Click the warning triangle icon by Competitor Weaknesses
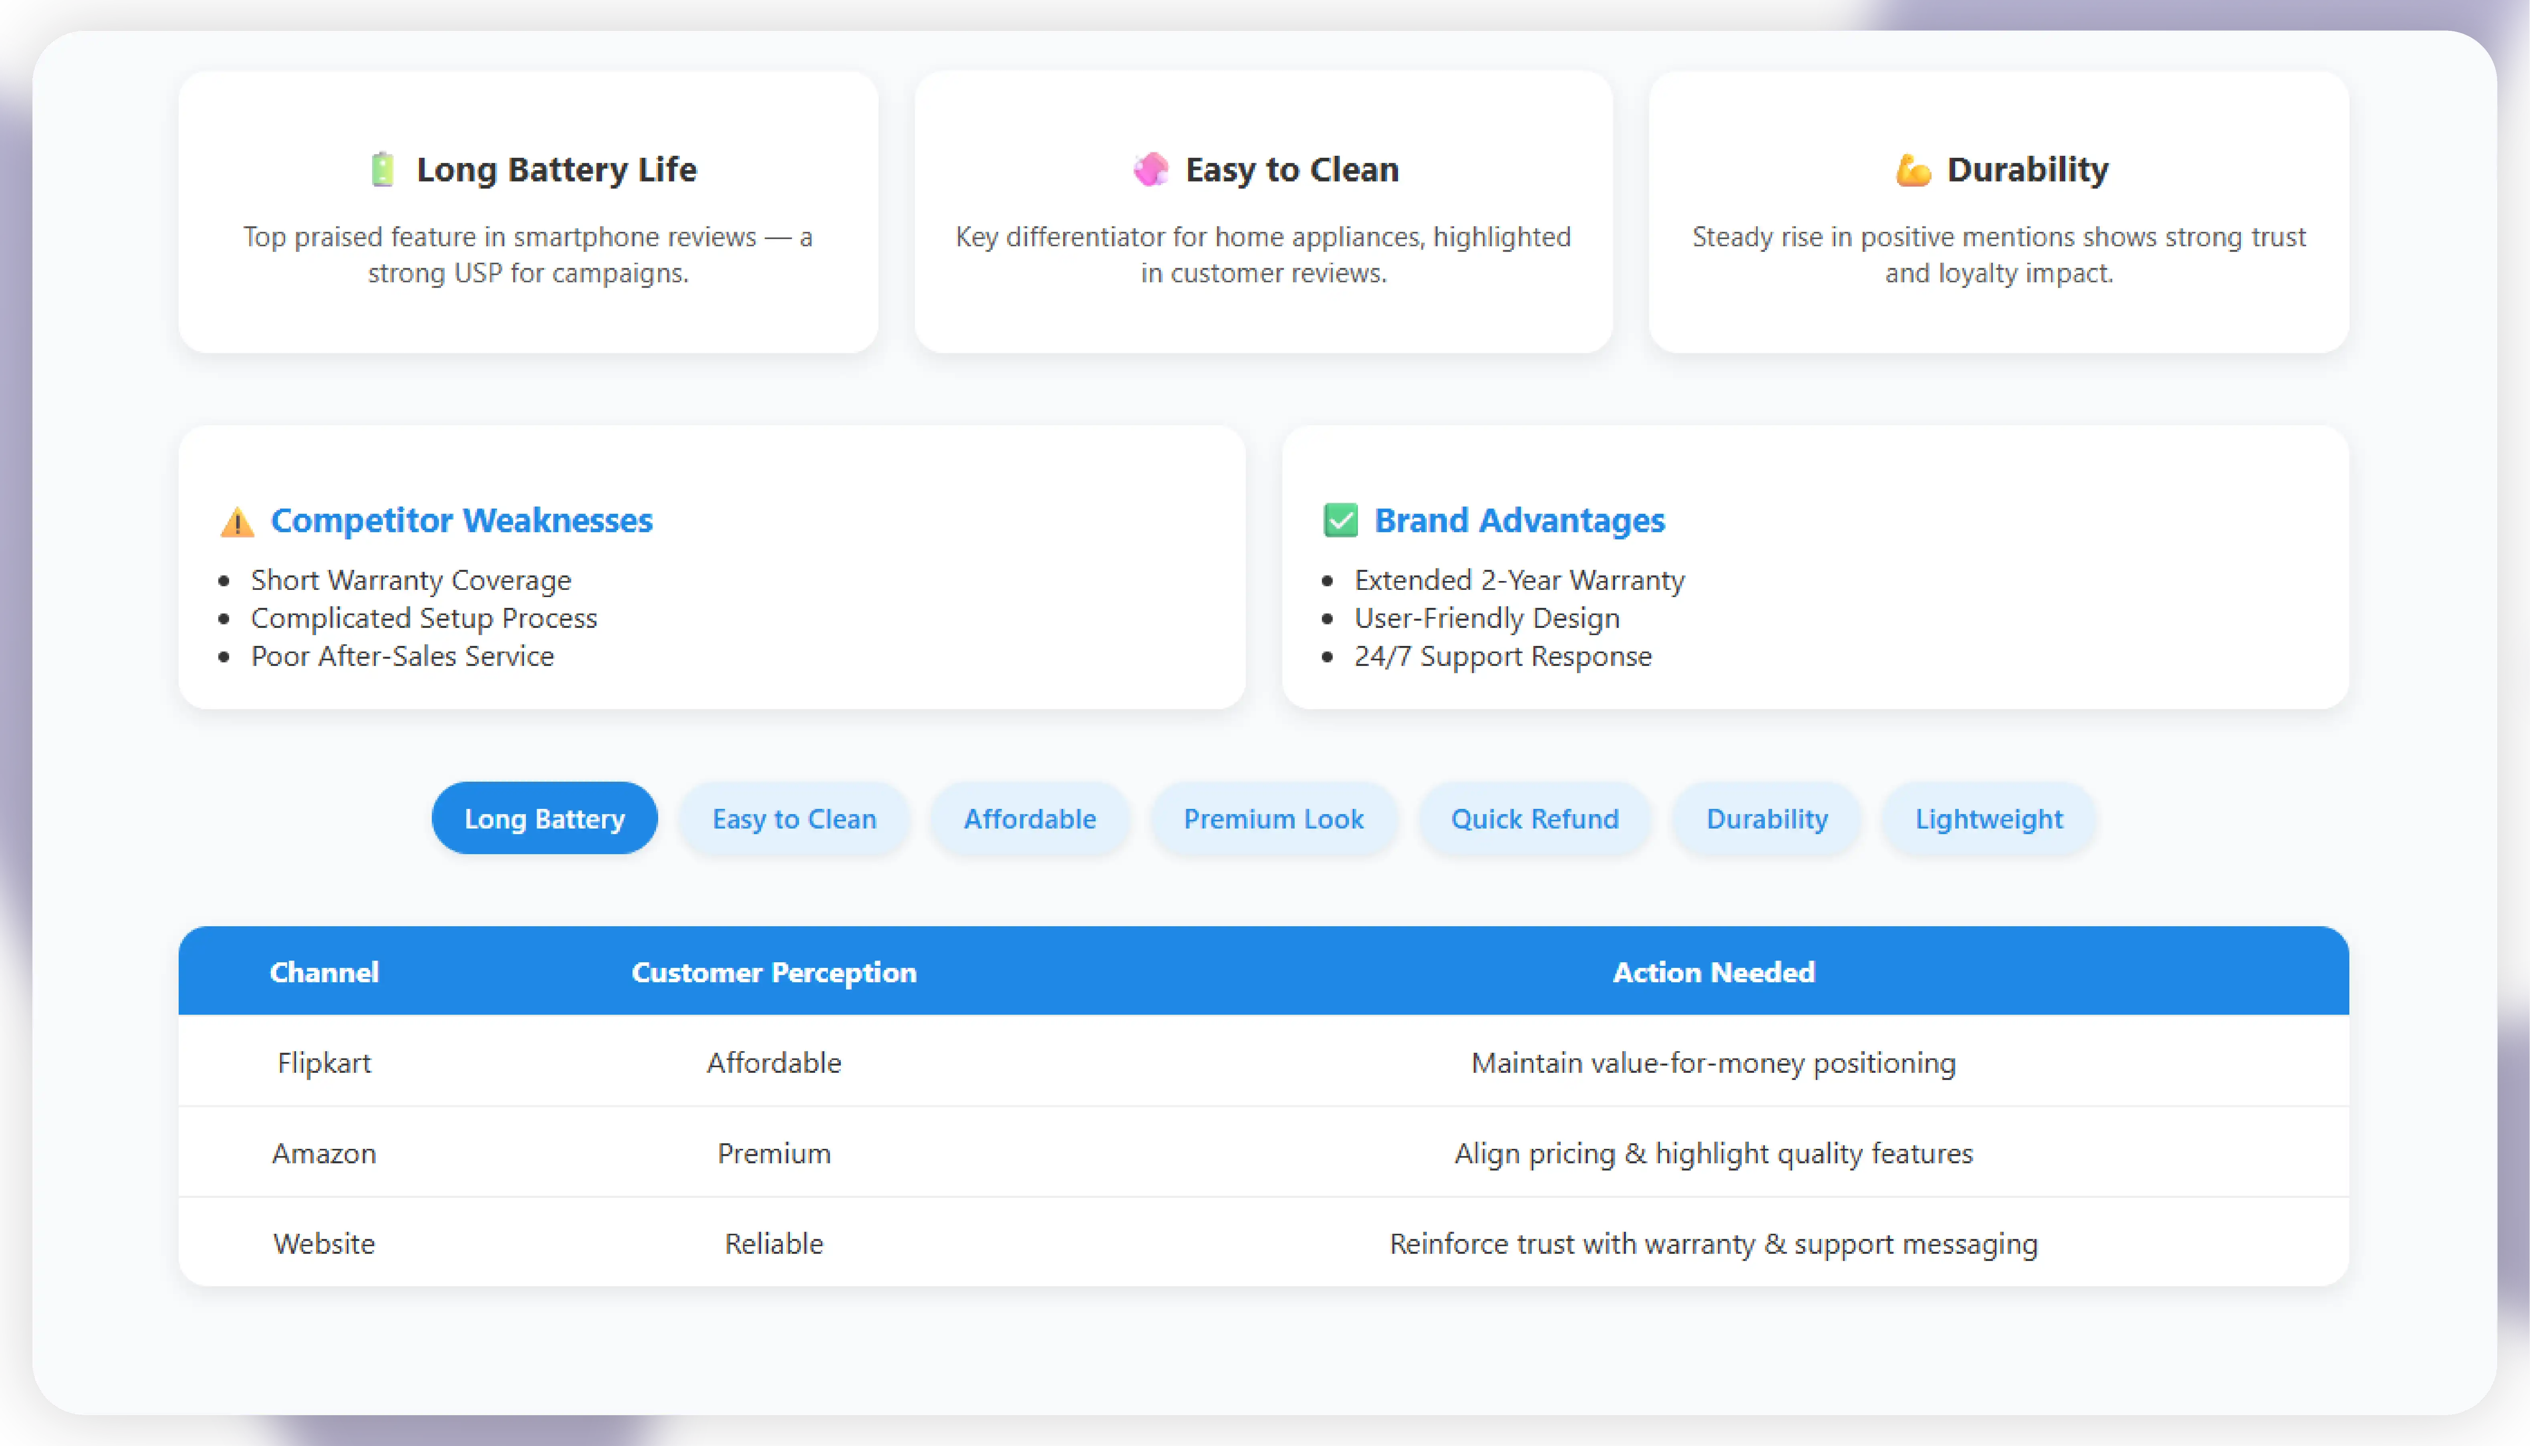The image size is (2530, 1446). [x=236, y=521]
